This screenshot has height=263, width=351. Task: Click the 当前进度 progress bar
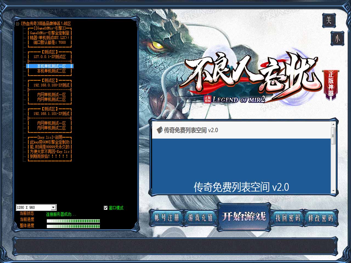click(x=73, y=221)
